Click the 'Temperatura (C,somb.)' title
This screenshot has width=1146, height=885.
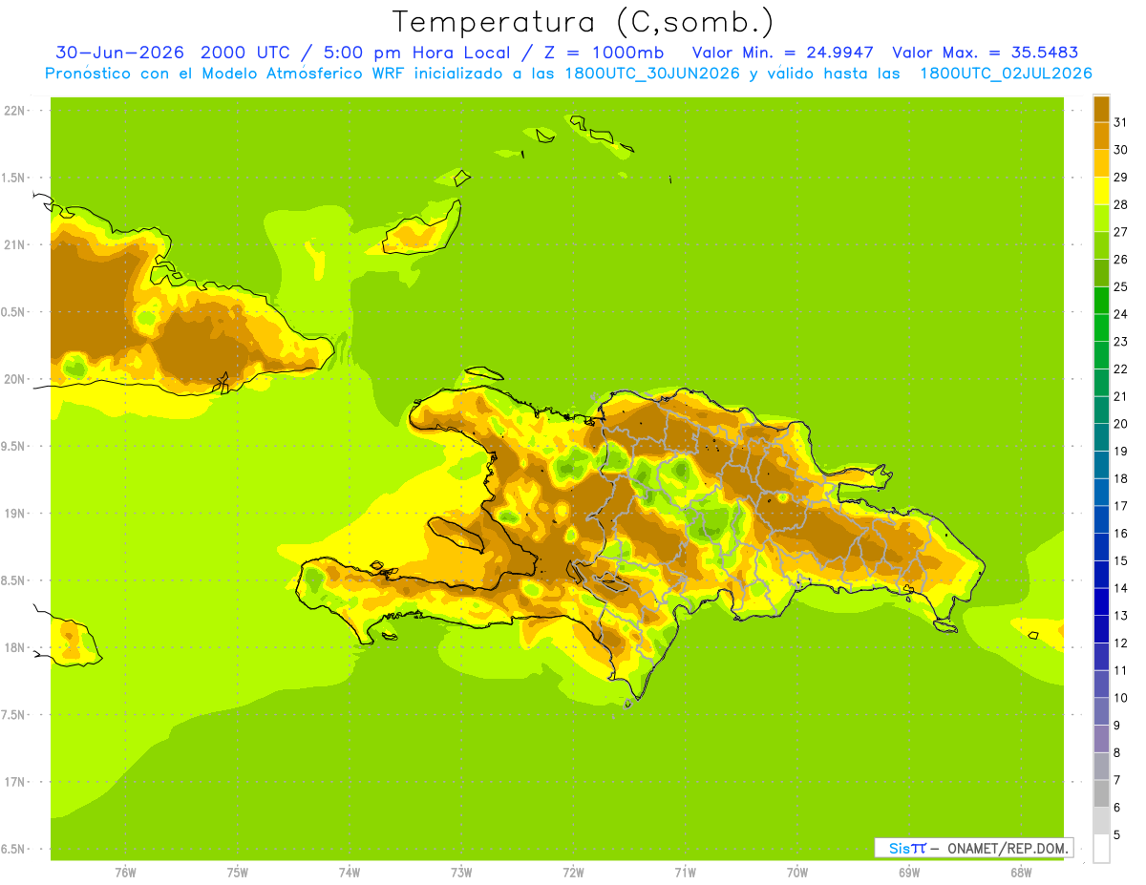(583, 22)
